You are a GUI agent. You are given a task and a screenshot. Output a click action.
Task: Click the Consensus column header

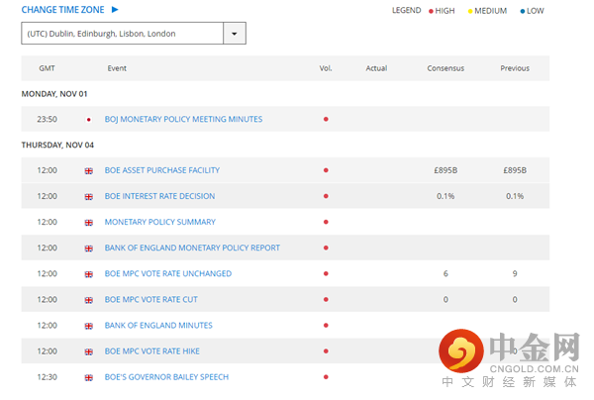pyautogui.click(x=445, y=68)
